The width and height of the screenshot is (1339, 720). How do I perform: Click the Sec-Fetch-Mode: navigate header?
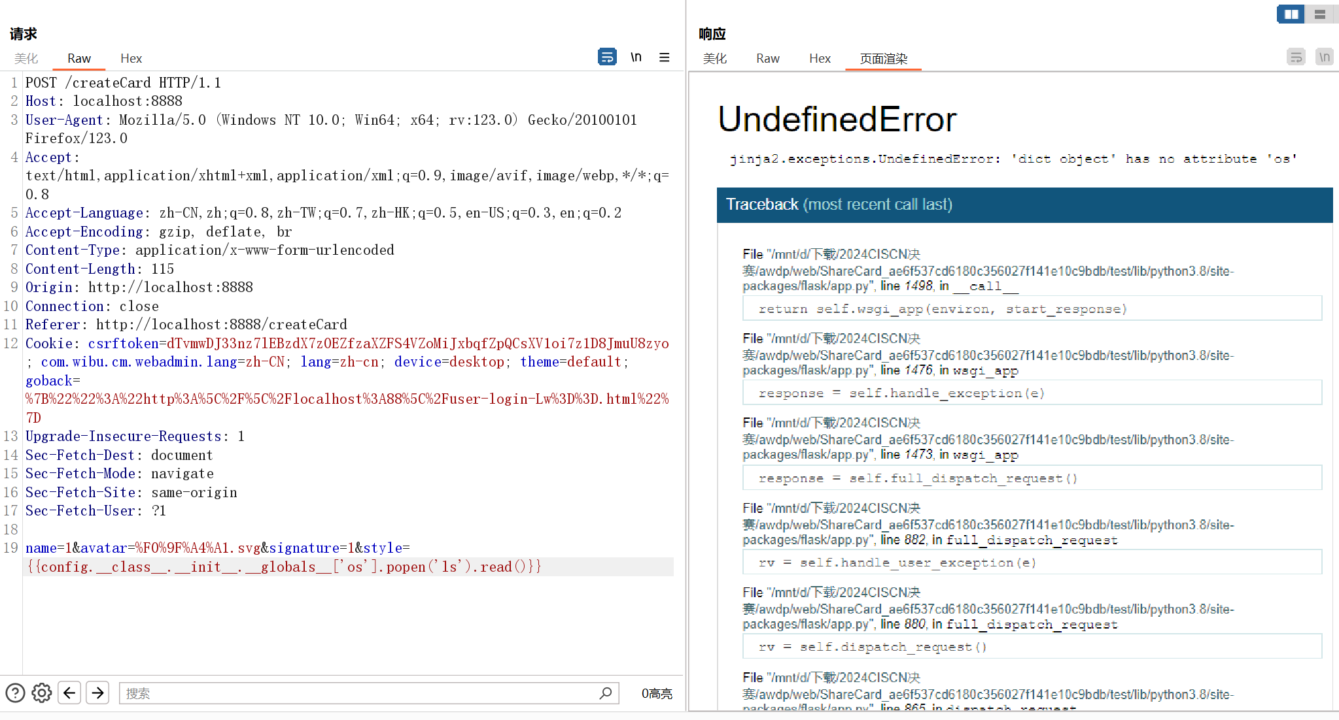[x=120, y=474]
